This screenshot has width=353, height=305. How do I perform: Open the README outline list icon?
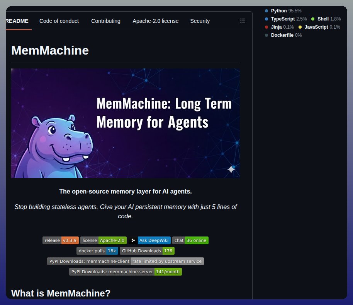(242, 21)
